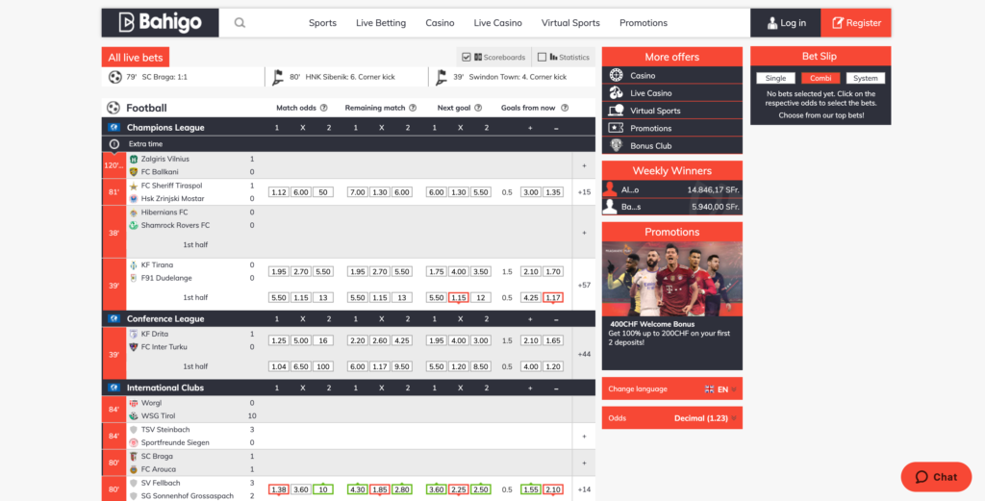Open the Change language dropdown
This screenshot has width=985, height=501.
pyautogui.click(x=672, y=389)
